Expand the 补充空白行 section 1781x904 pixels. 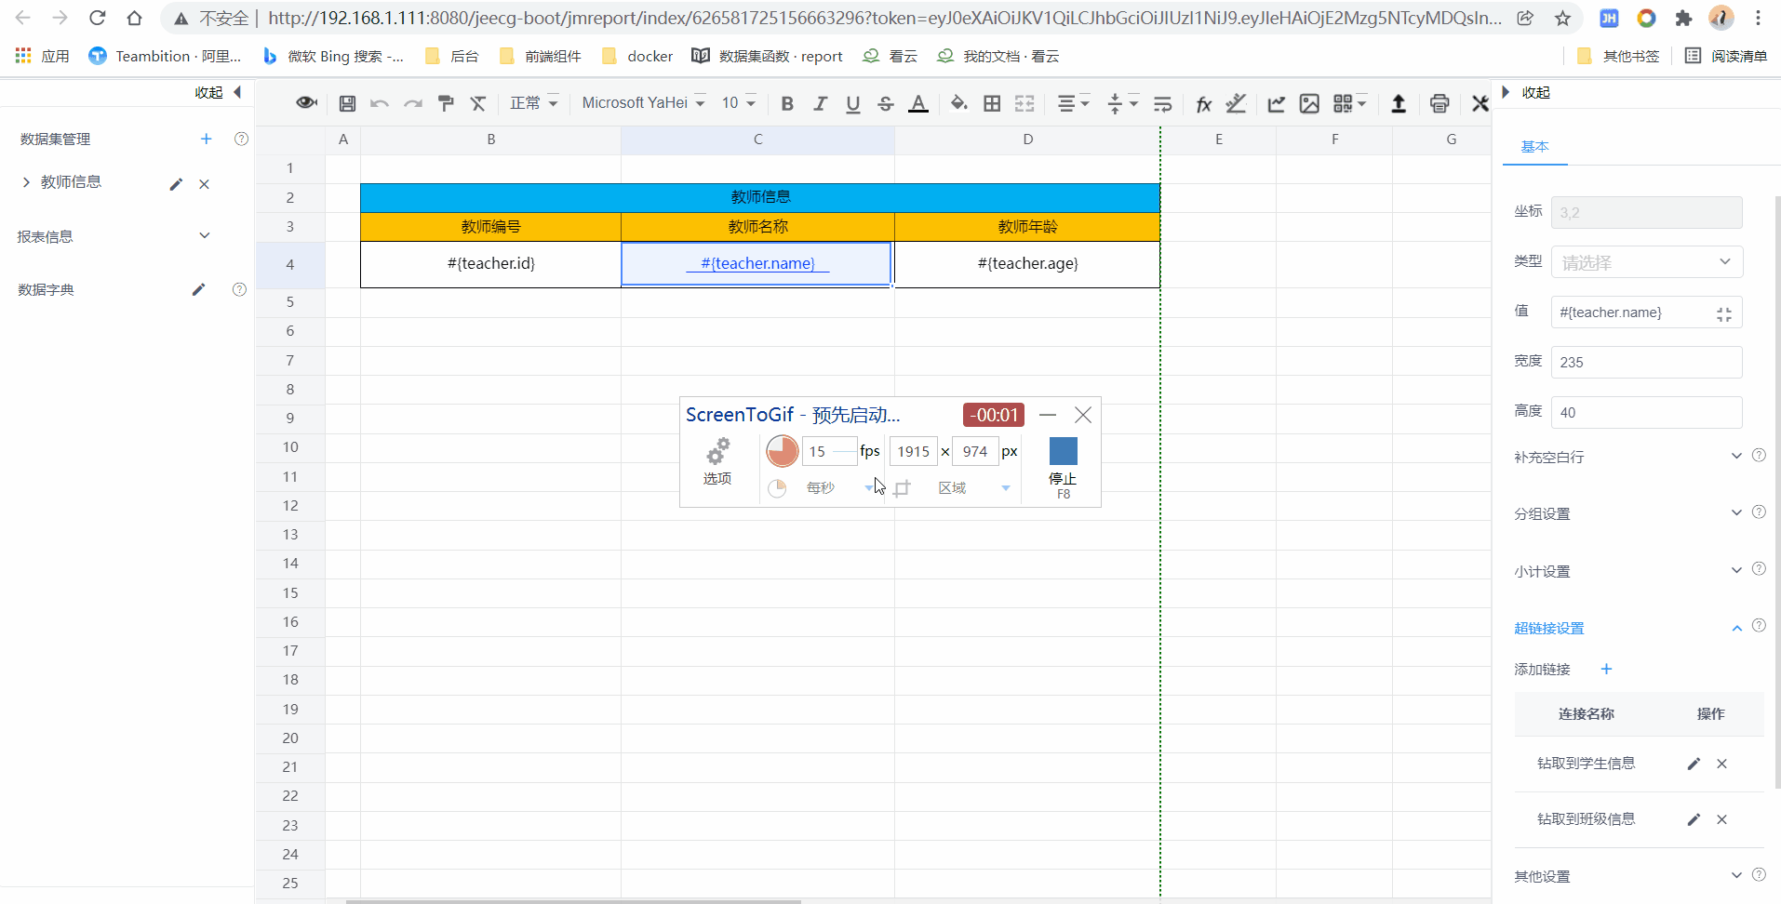[x=1736, y=456]
